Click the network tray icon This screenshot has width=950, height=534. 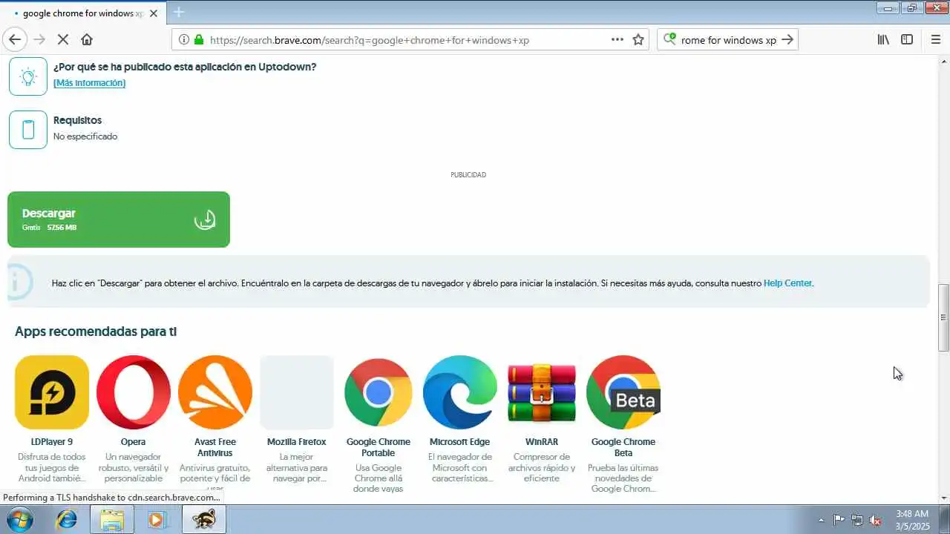[857, 520]
